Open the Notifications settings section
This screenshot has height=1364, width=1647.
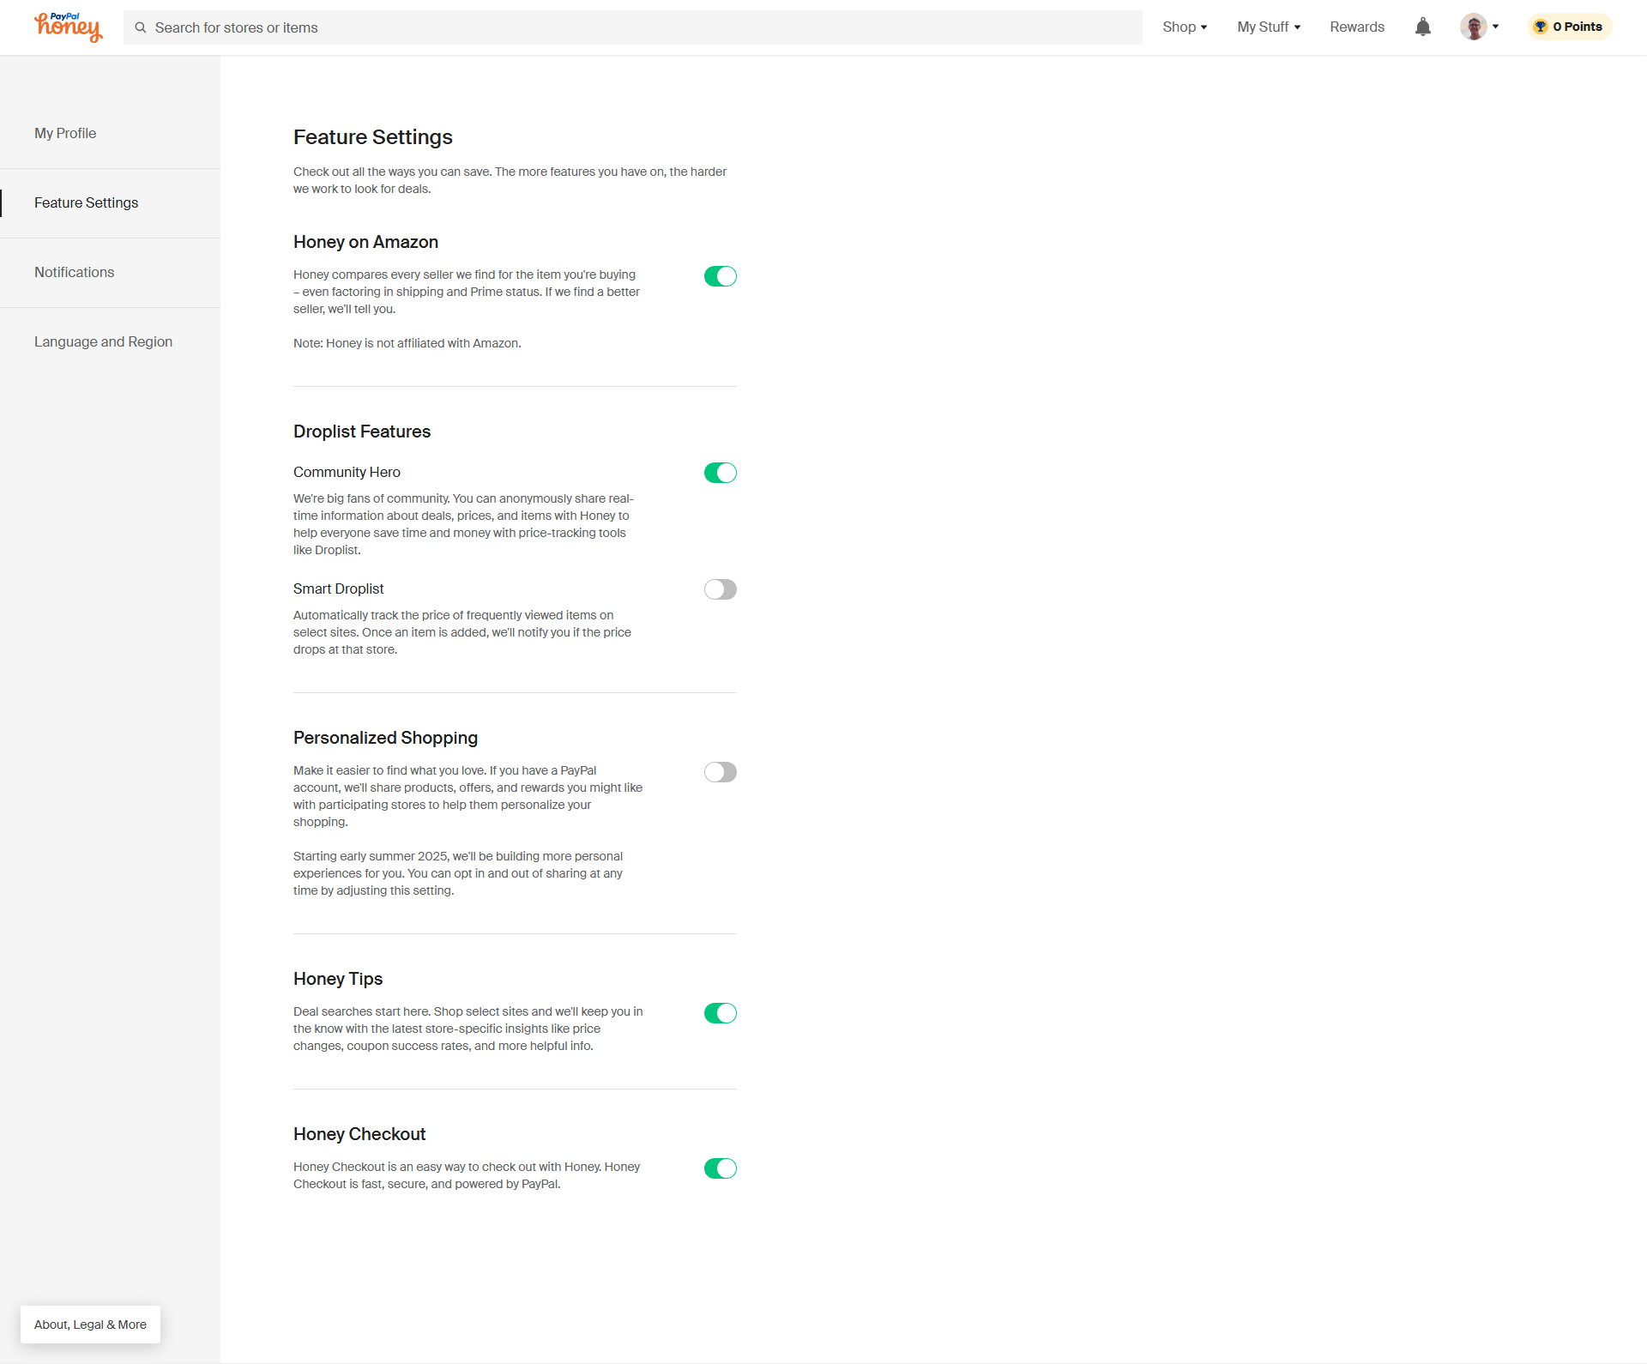(x=74, y=272)
